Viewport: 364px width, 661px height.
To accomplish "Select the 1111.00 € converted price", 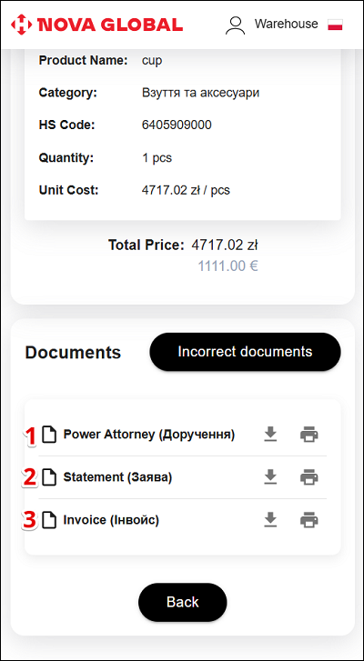I will point(228,266).
